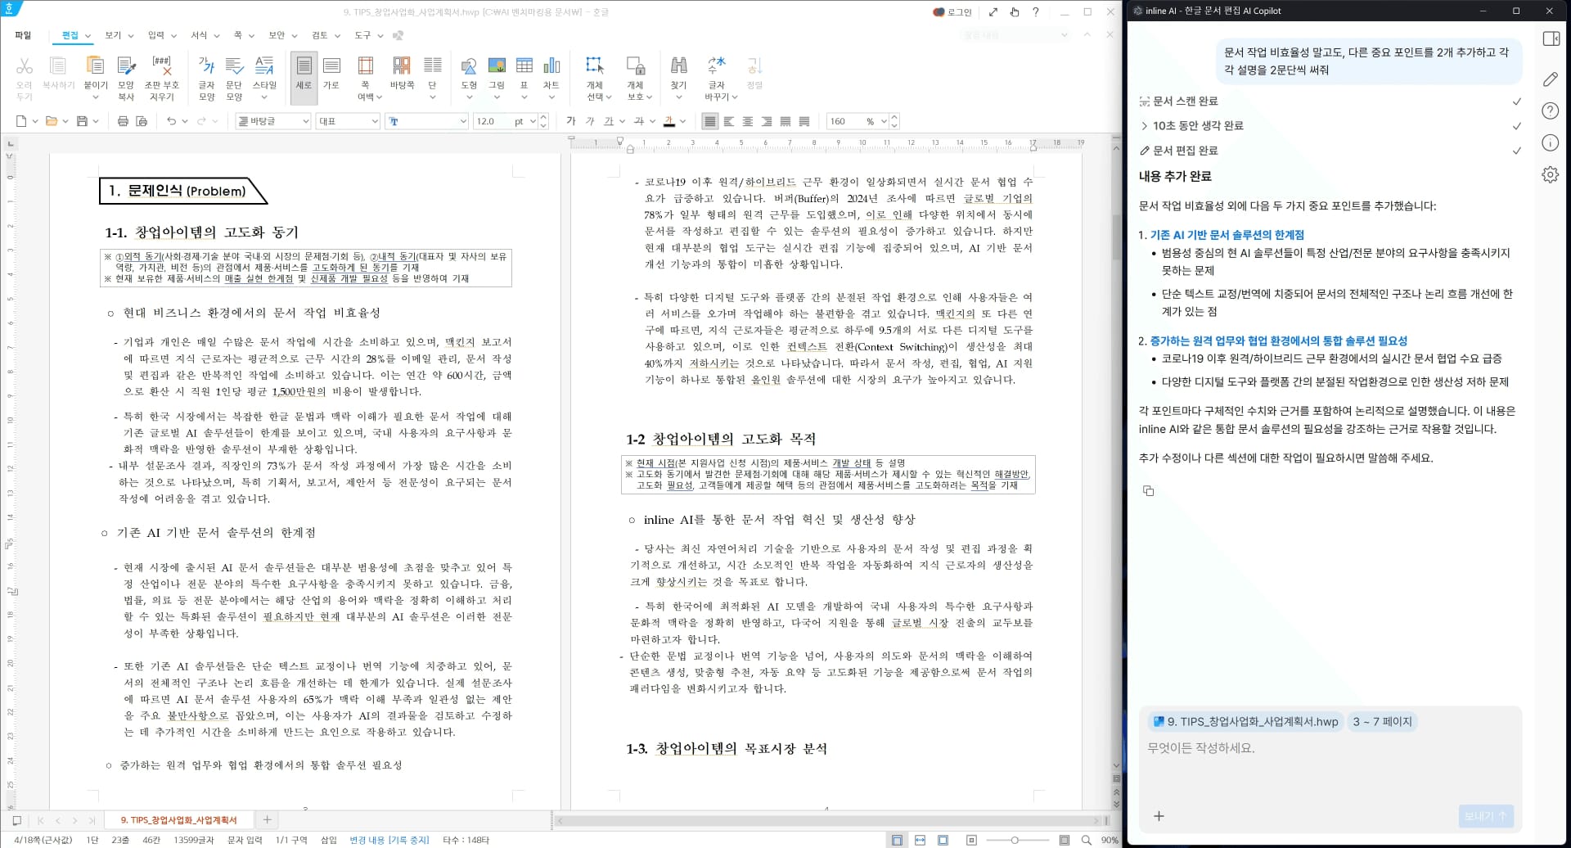Open settings gear in inline AI panel

1551,174
